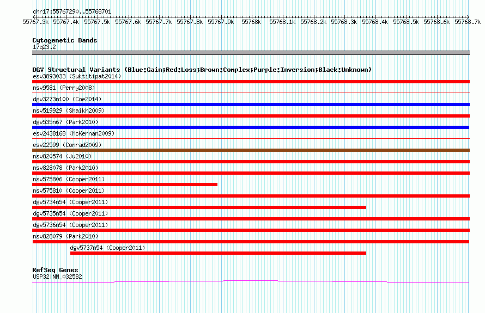Click the red bar under nsv575810
485x313 pixels.
pos(251,196)
